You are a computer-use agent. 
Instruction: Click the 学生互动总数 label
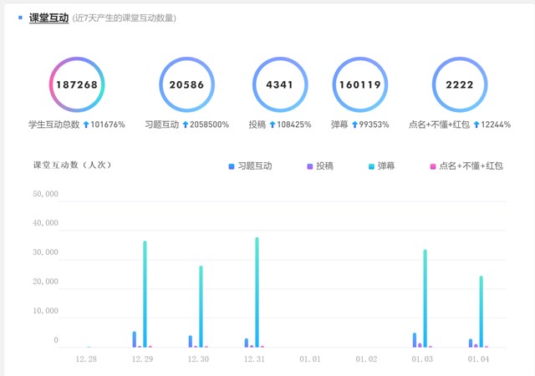pyautogui.click(x=53, y=124)
